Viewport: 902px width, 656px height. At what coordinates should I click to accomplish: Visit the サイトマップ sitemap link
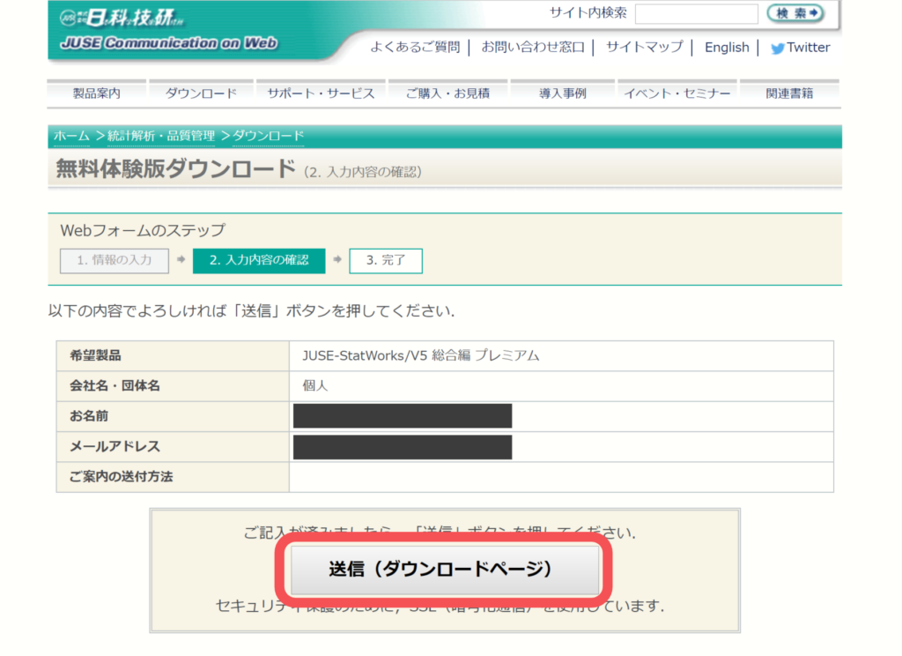click(642, 47)
